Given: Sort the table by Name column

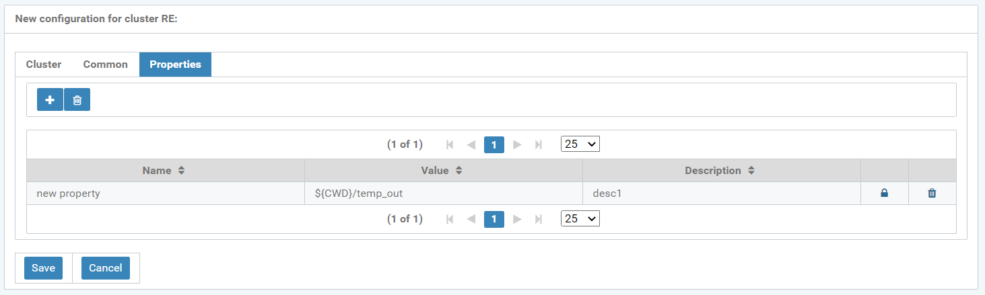Looking at the screenshot, I should [x=165, y=171].
